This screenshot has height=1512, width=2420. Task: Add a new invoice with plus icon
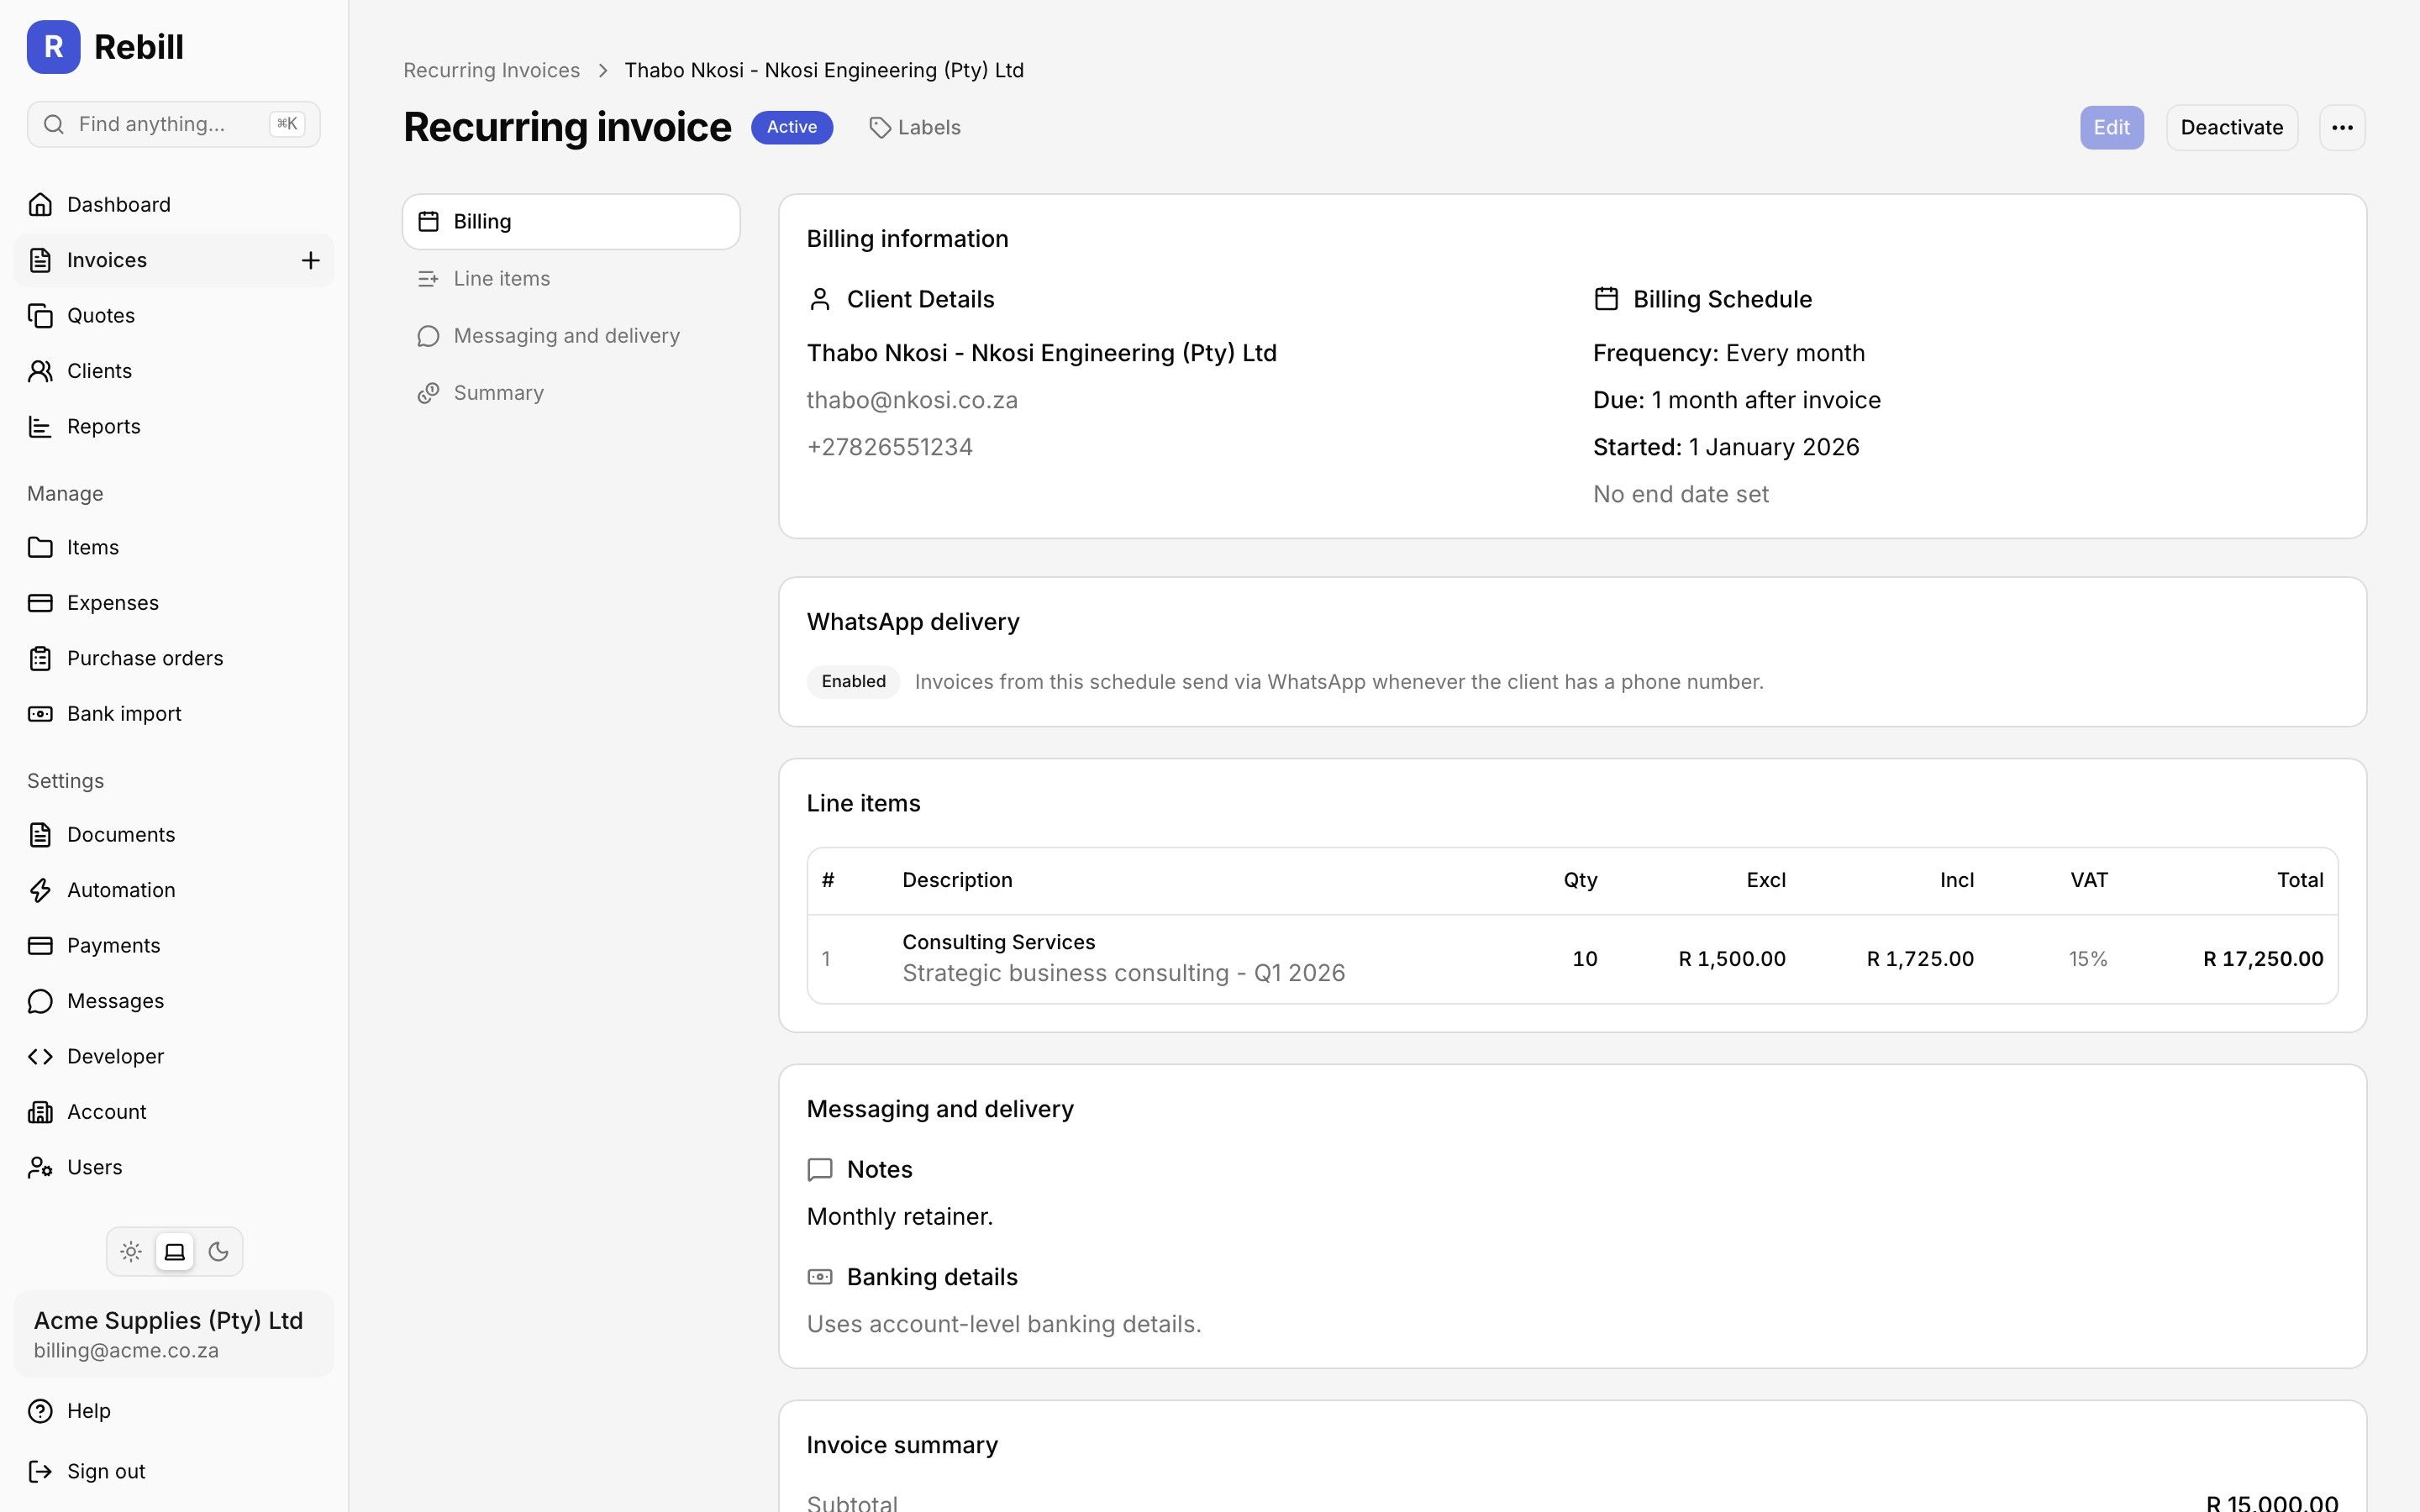point(311,260)
